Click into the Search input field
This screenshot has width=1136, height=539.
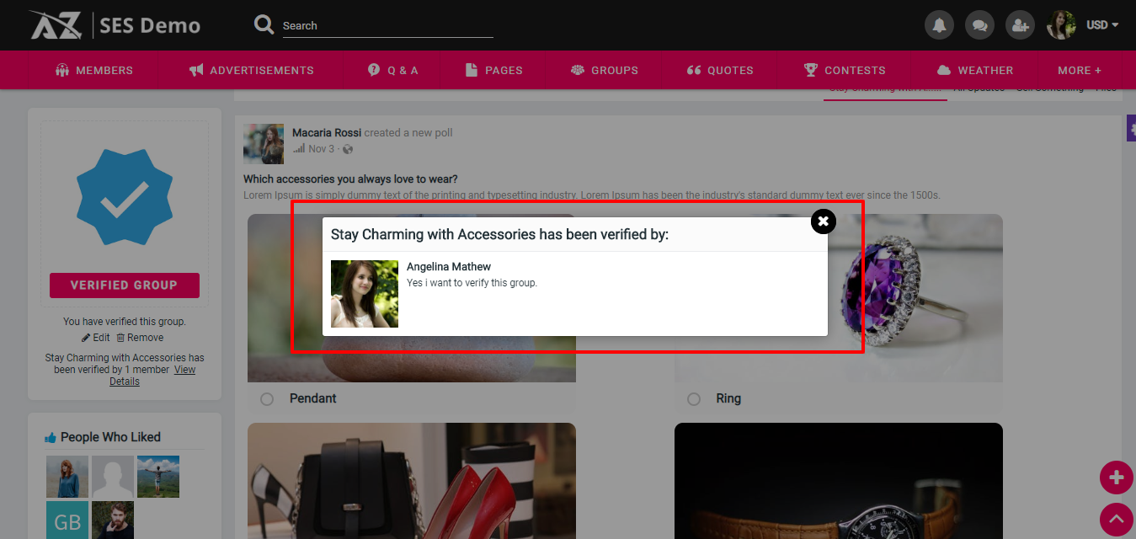coord(387,26)
